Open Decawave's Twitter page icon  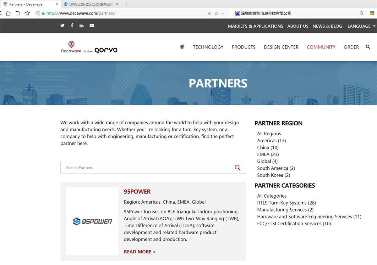click(63, 25)
